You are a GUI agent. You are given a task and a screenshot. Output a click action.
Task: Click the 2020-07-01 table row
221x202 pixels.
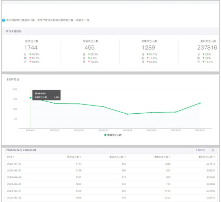111,164
